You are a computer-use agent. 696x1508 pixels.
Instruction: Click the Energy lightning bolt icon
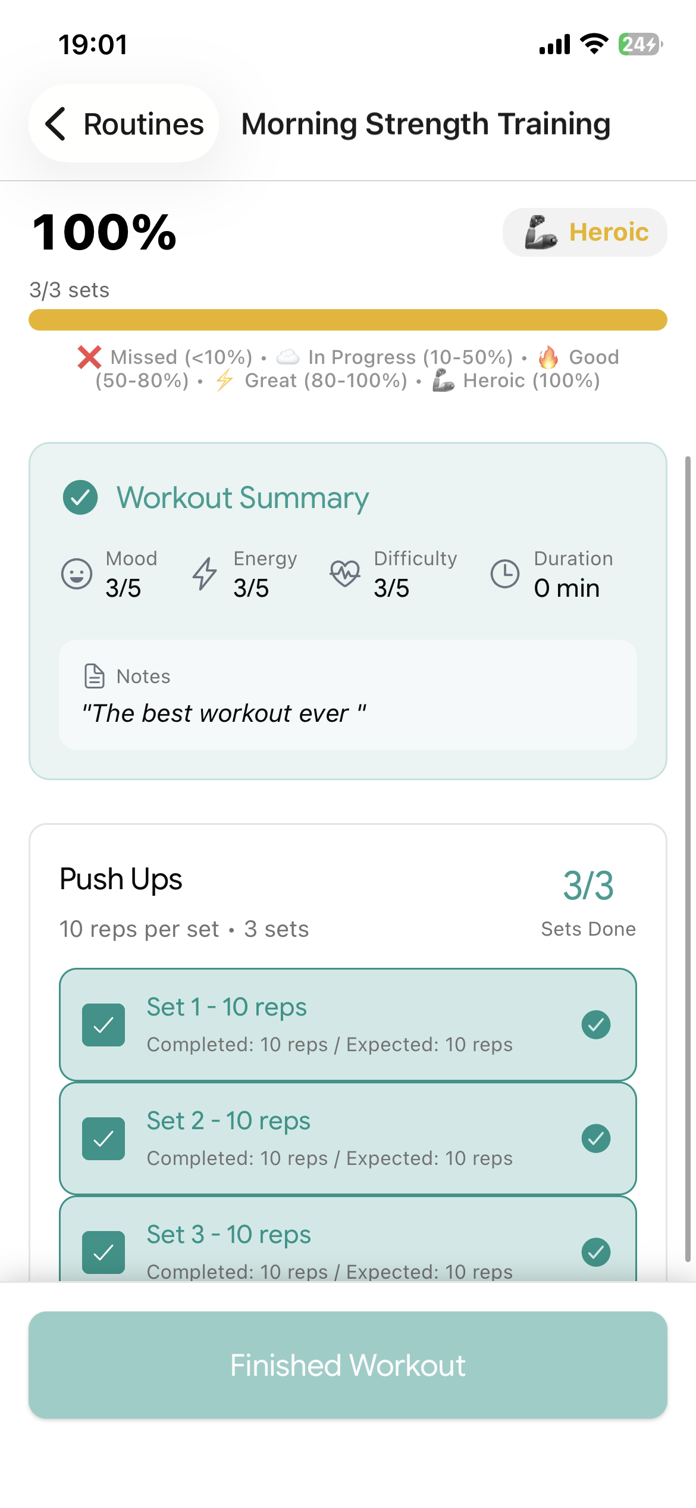[203, 574]
